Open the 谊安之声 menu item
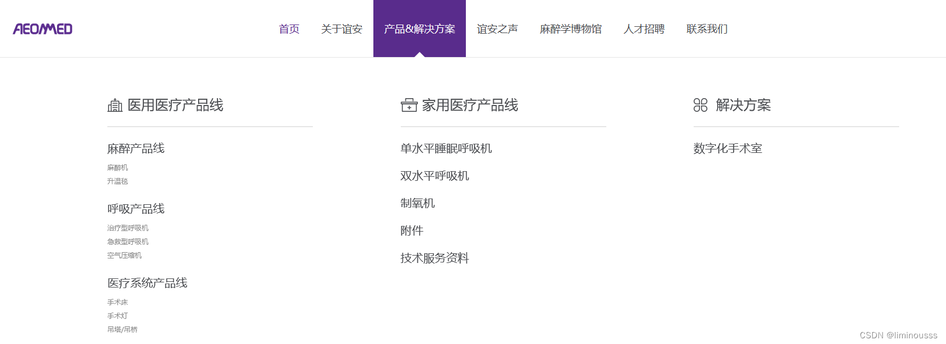Screen dimensions: 946x344 click(x=497, y=29)
